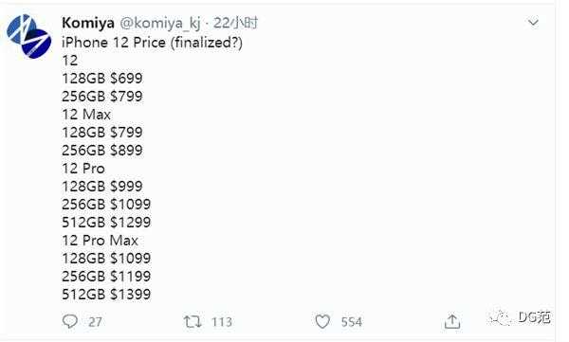This screenshot has width=569, height=342.
Task: Click the reply speech bubble icon
Action: pos(69,321)
